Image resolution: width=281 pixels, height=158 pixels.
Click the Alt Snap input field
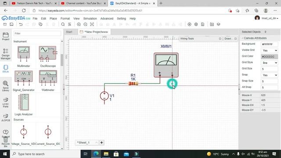coord(269,87)
